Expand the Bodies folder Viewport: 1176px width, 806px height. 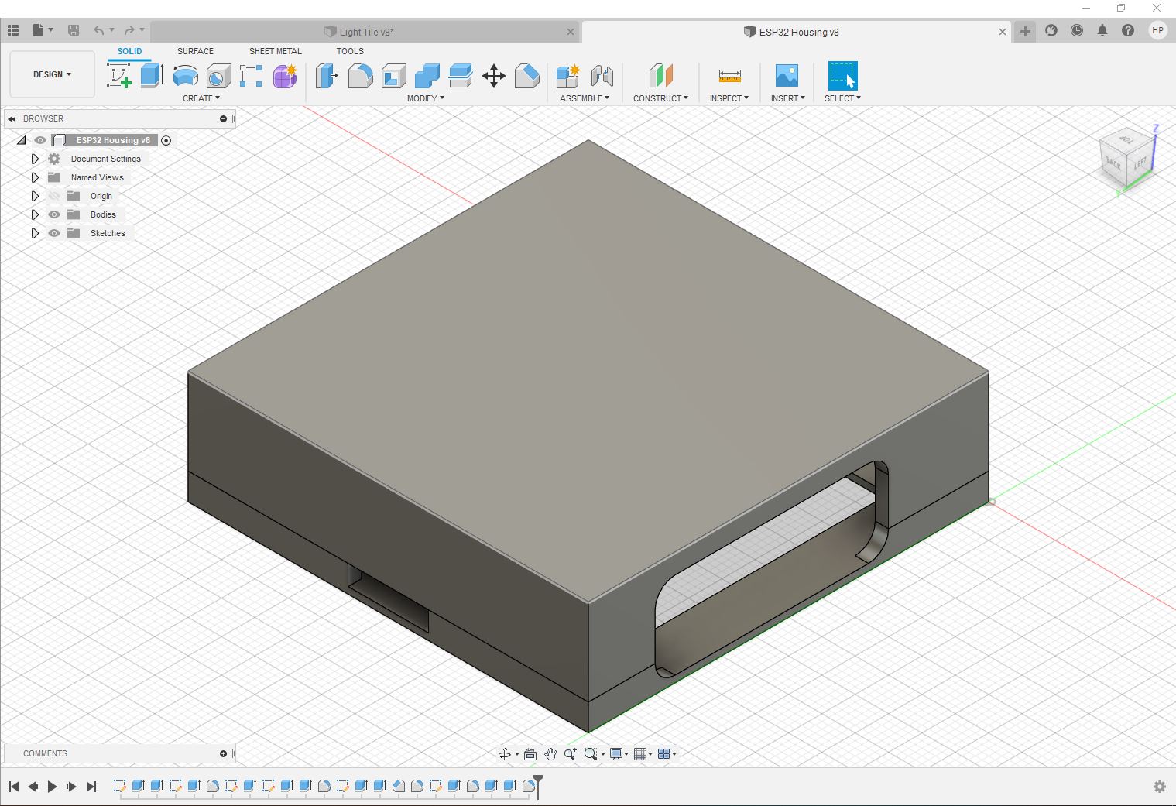tap(35, 214)
